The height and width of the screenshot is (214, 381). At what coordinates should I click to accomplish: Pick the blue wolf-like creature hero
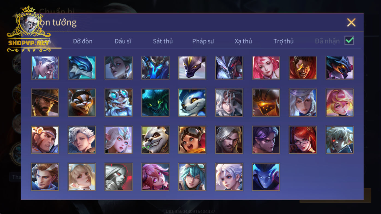192,102
